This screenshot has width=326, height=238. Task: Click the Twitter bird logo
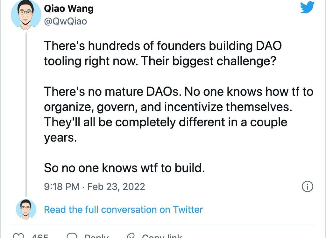307,8
